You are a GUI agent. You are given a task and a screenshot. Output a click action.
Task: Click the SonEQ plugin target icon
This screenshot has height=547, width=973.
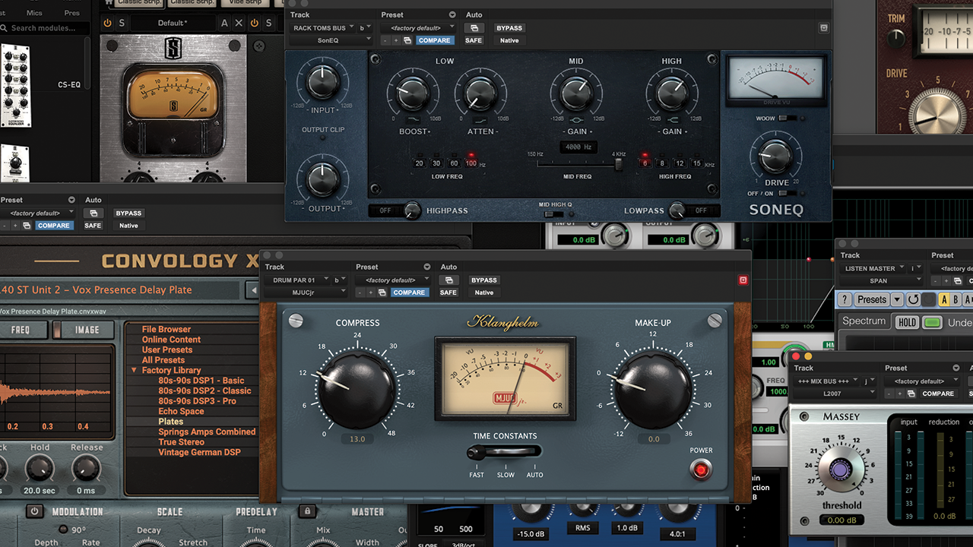tap(823, 28)
